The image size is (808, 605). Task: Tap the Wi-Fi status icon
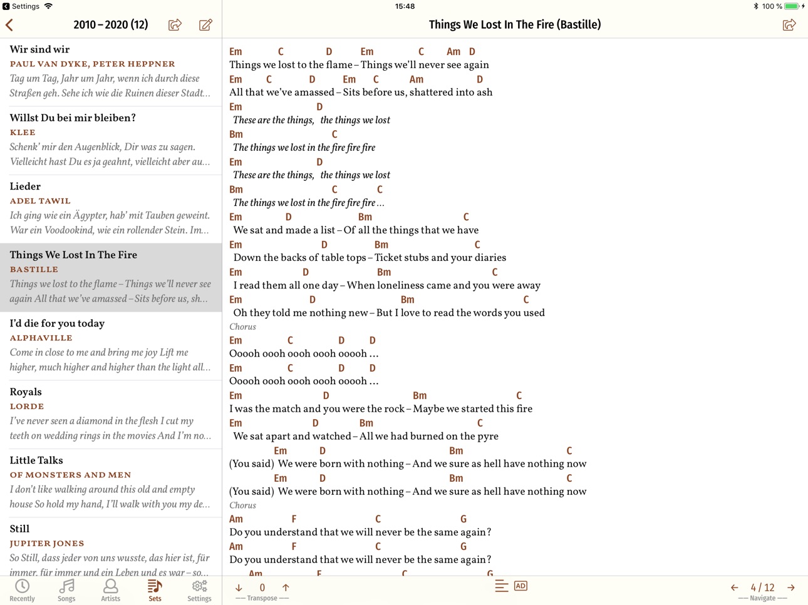[x=48, y=6]
